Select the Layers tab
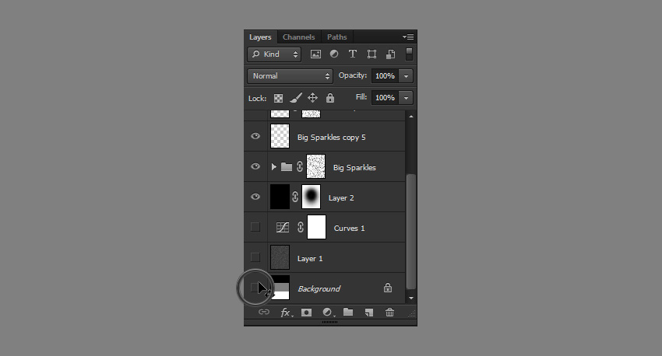The width and height of the screenshot is (662, 356). coord(260,37)
